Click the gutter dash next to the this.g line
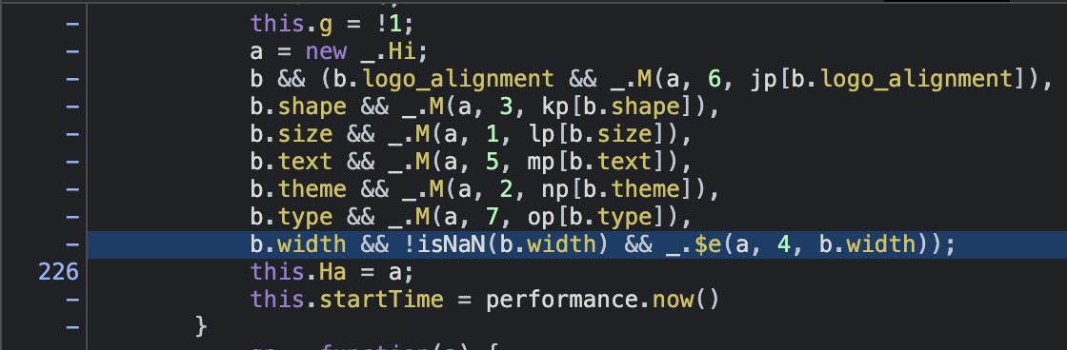 pyautogui.click(x=72, y=24)
